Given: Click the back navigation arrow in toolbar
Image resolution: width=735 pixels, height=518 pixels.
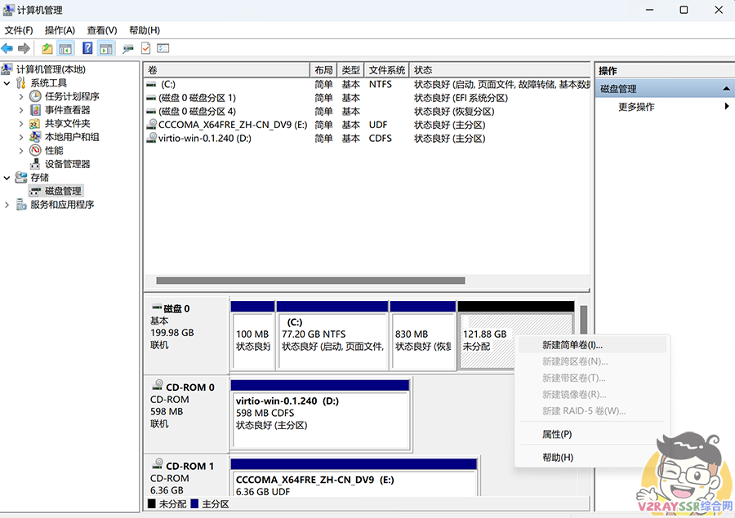Looking at the screenshot, I should coord(8,48).
